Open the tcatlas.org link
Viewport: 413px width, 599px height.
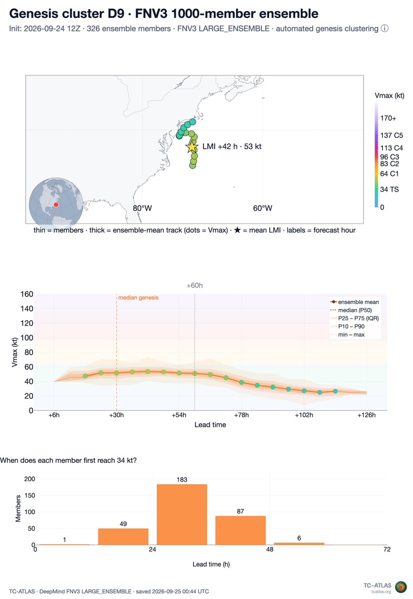click(x=381, y=592)
